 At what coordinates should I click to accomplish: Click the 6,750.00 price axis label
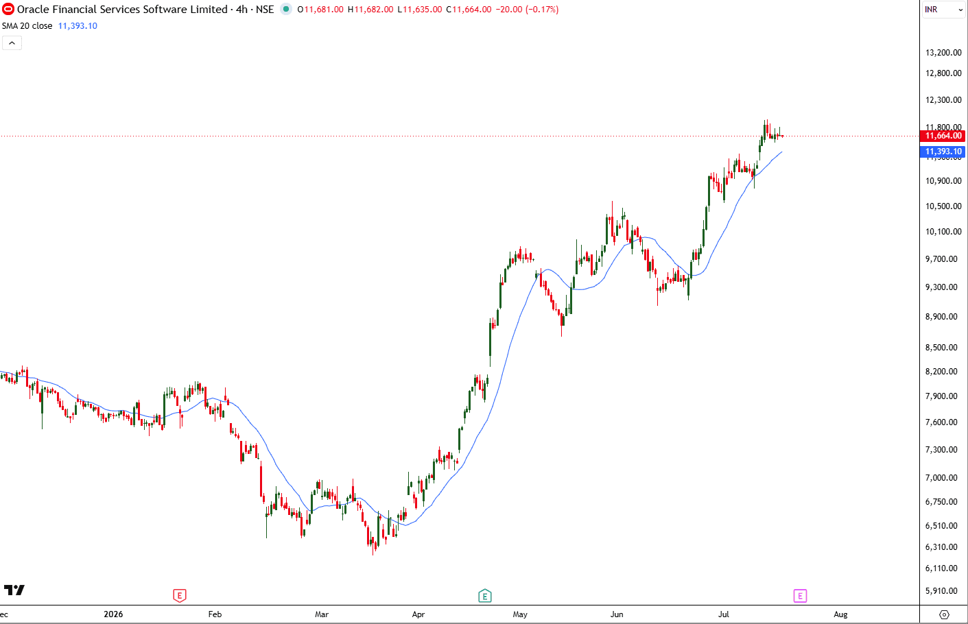point(941,502)
